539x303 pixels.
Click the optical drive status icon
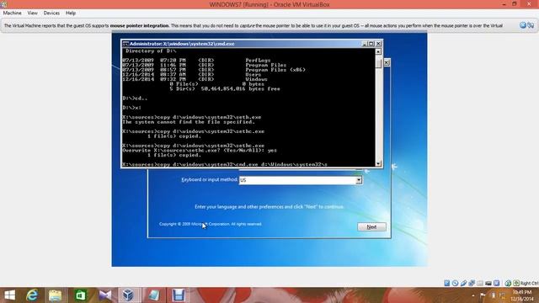[455, 283]
